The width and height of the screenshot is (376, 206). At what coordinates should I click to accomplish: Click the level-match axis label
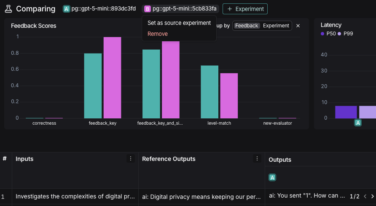(219, 123)
